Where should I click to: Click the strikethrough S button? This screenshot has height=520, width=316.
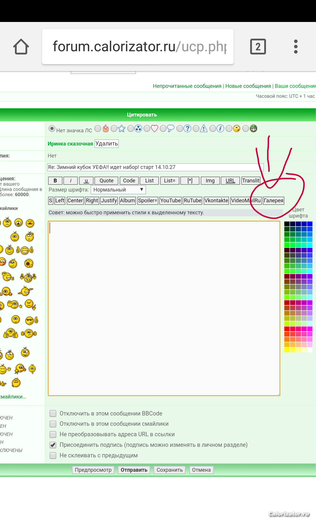point(51,201)
